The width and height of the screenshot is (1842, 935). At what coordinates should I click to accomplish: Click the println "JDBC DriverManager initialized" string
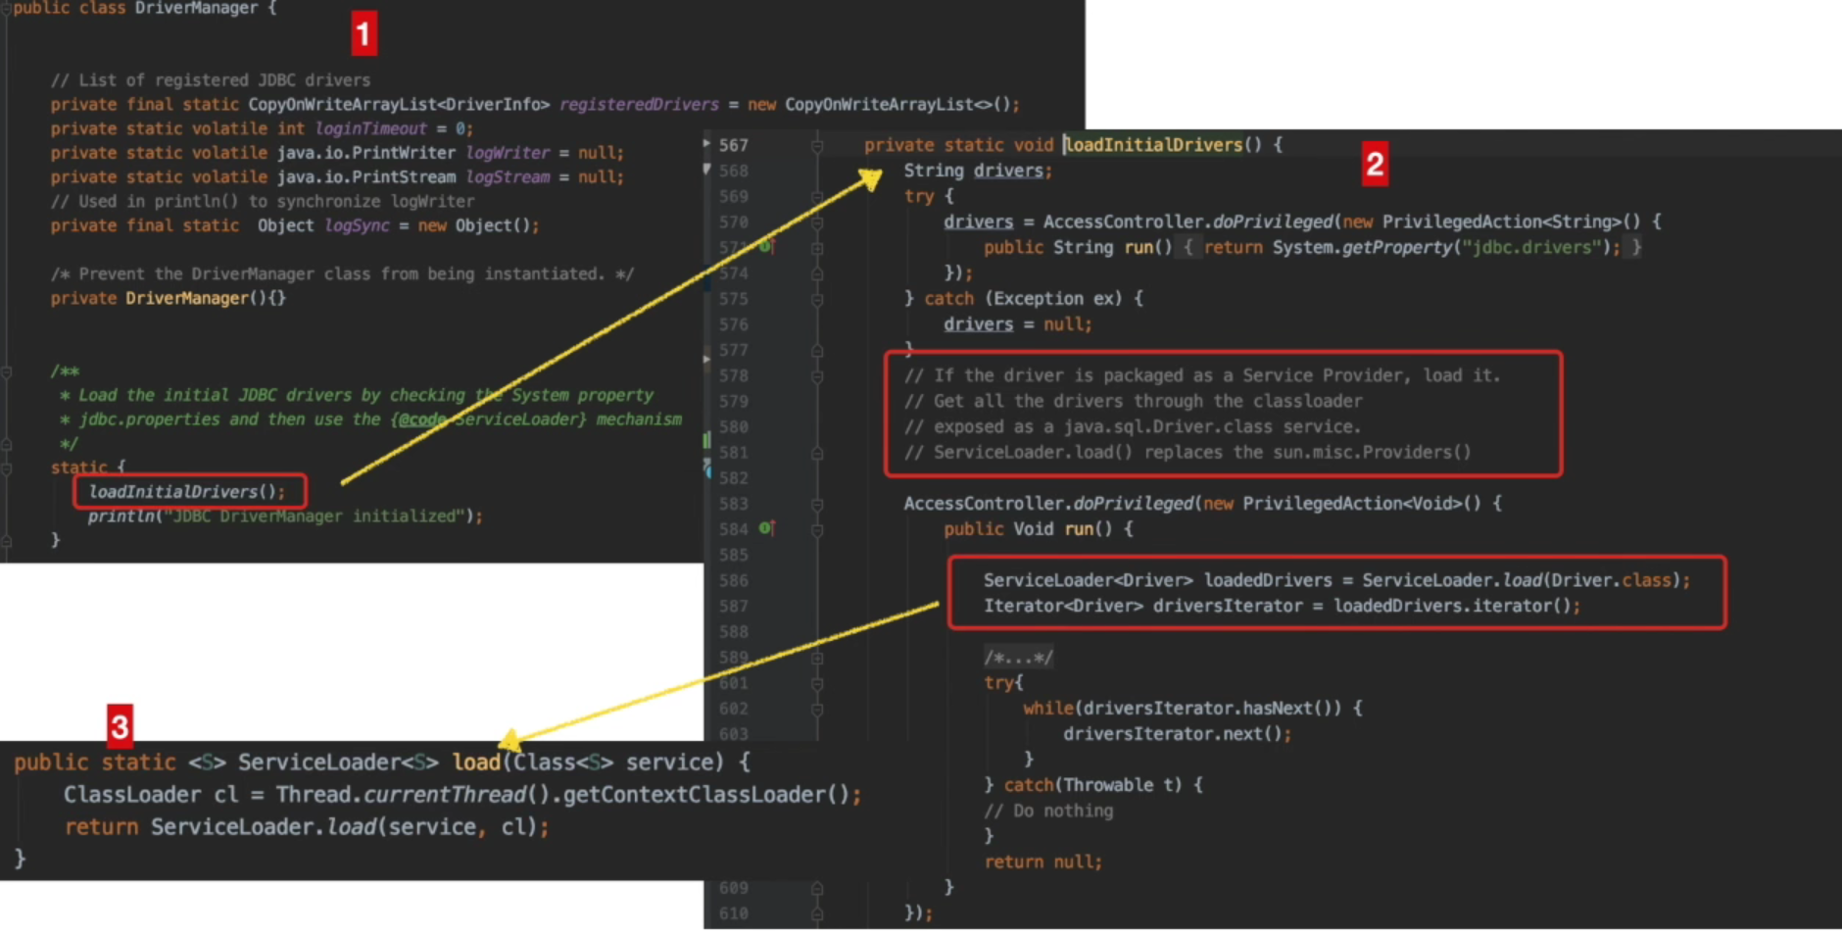(x=317, y=516)
